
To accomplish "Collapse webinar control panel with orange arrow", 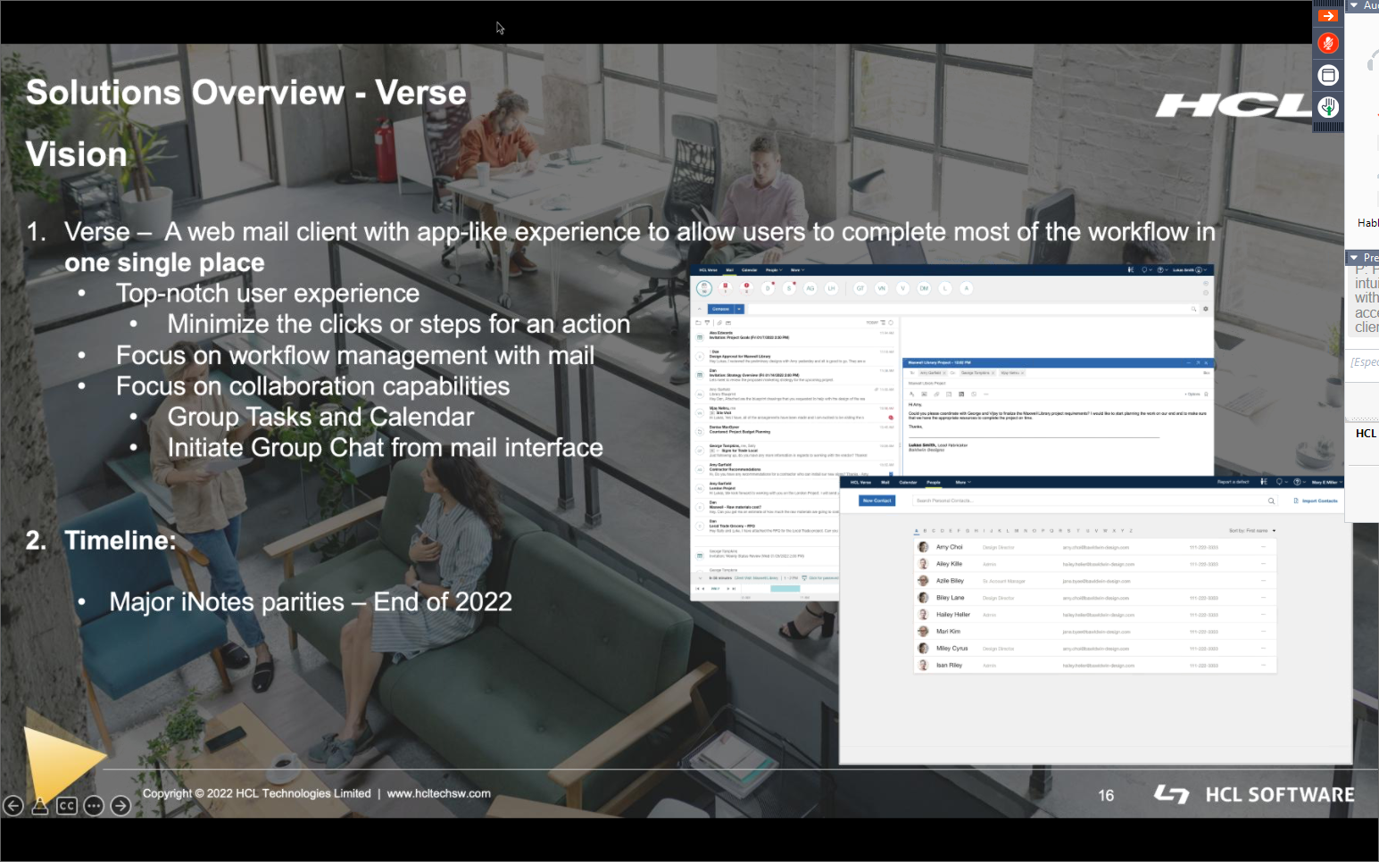I will coord(1328,16).
